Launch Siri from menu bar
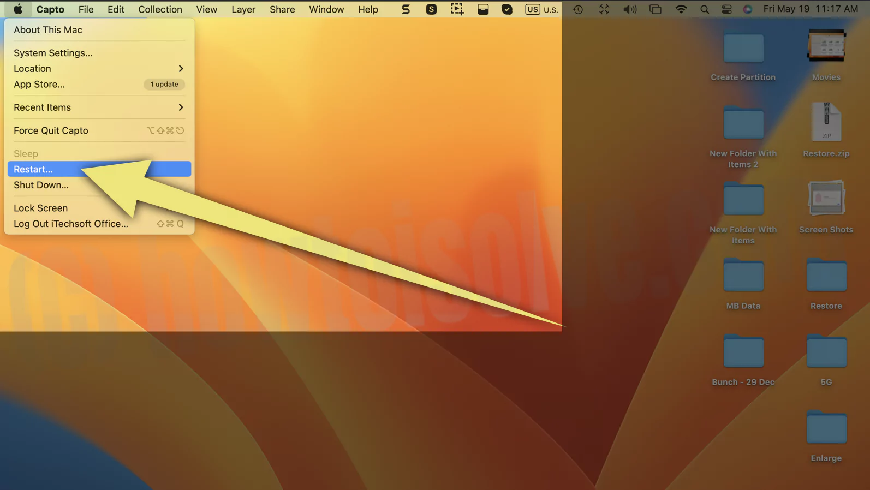Viewport: 870px width, 490px height. coord(748,9)
